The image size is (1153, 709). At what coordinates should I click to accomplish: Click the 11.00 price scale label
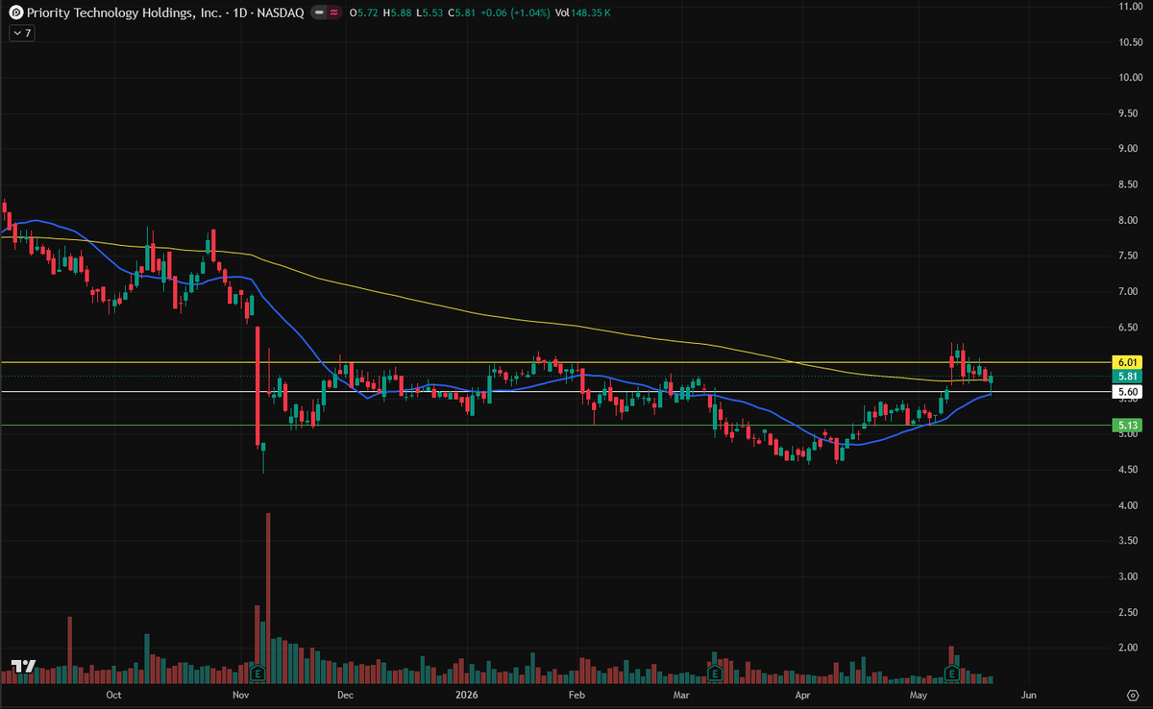point(1129,7)
